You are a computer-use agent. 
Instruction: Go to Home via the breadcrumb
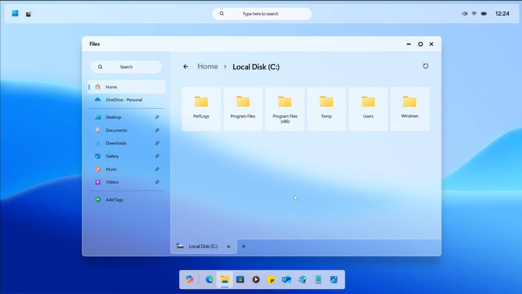point(208,66)
